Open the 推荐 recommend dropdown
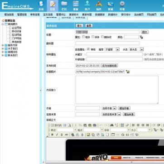This screenshot has height=164, width=164. (x=112, y=49)
